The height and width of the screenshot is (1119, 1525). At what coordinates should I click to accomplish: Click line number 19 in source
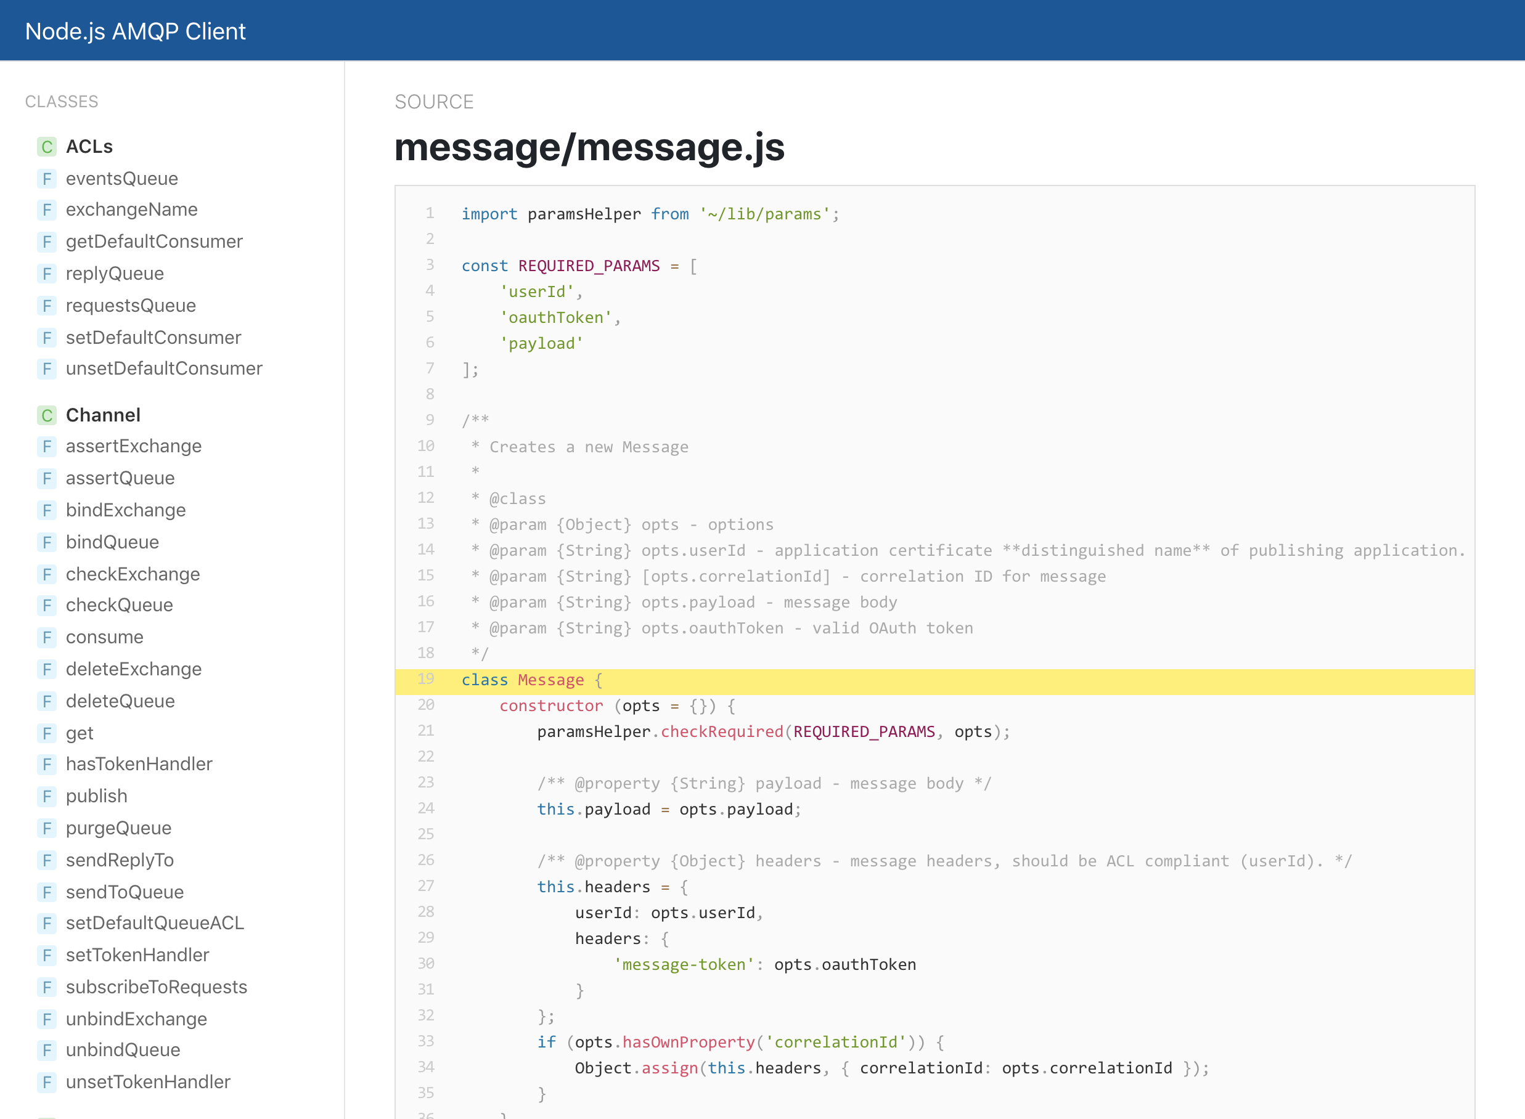pos(425,678)
